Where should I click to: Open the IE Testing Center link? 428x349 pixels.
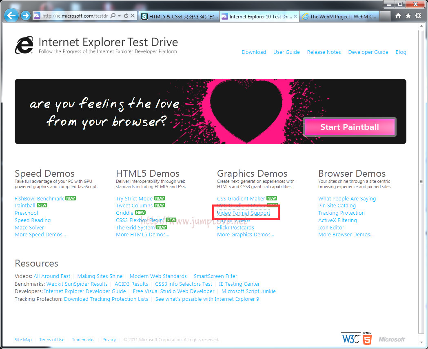pos(239,284)
